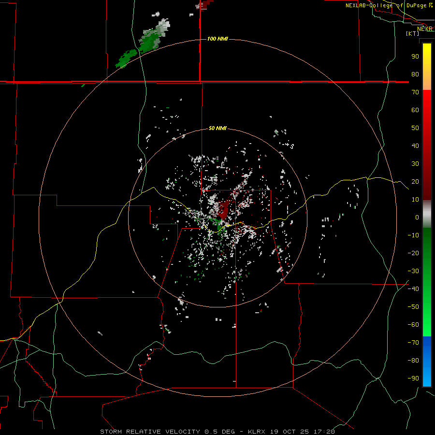Click the gray zero-velocity segment of color bar

(427, 214)
